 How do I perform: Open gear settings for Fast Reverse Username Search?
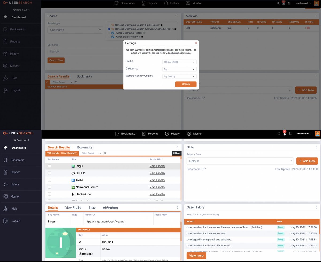click(x=162, y=25)
